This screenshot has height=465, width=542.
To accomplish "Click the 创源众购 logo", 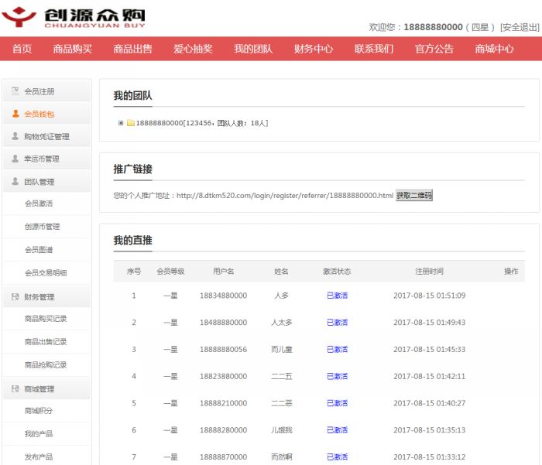I will (74, 17).
